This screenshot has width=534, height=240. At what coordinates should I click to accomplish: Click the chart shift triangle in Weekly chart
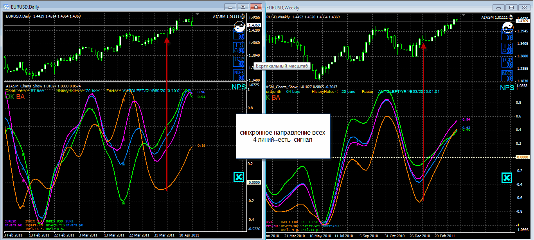click(463, 14)
